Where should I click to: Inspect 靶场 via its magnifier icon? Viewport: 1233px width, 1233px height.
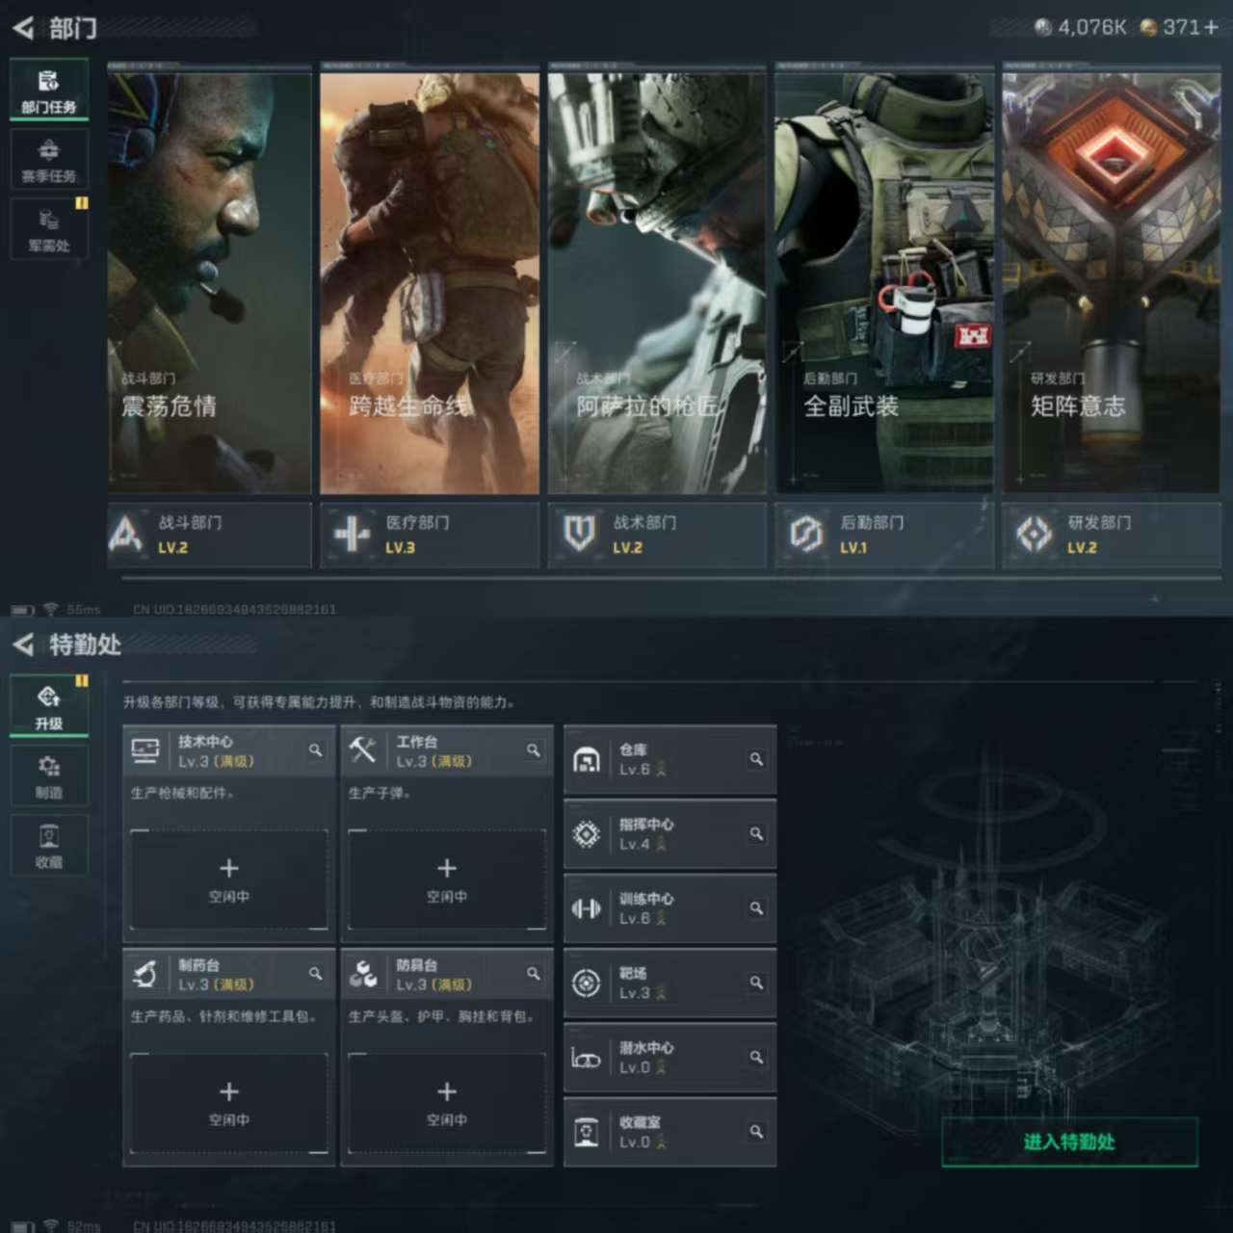[756, 983]
